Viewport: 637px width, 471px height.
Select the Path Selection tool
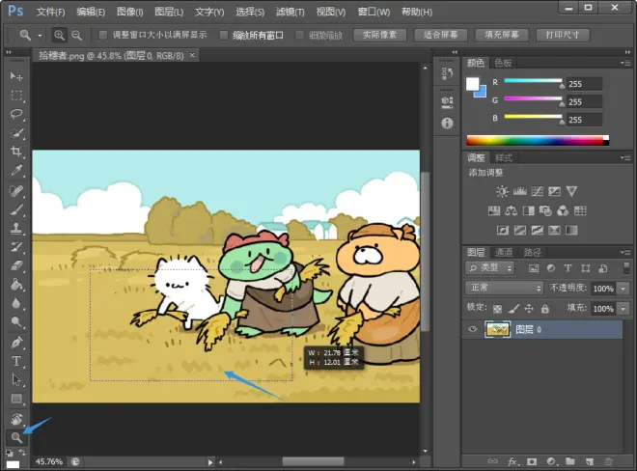16,380
